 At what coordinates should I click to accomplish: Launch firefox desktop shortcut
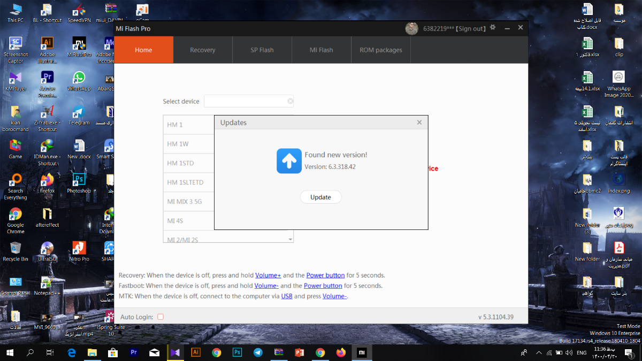pos(47,183)
